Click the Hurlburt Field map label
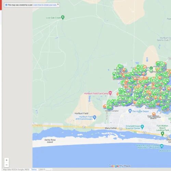The image size is (171, 171). (x=81, y=113)
